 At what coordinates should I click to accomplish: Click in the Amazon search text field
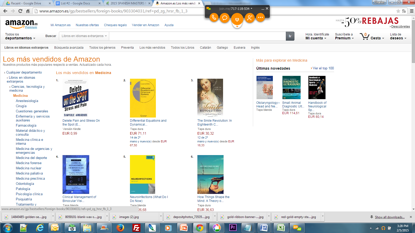click(197, 36)
